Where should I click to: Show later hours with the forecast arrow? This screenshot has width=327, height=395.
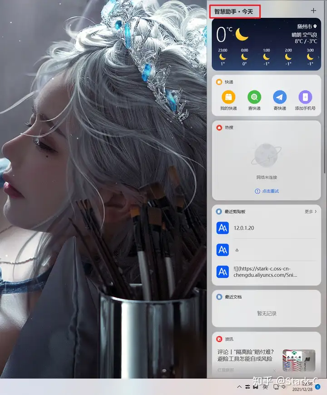coord(318,57)
